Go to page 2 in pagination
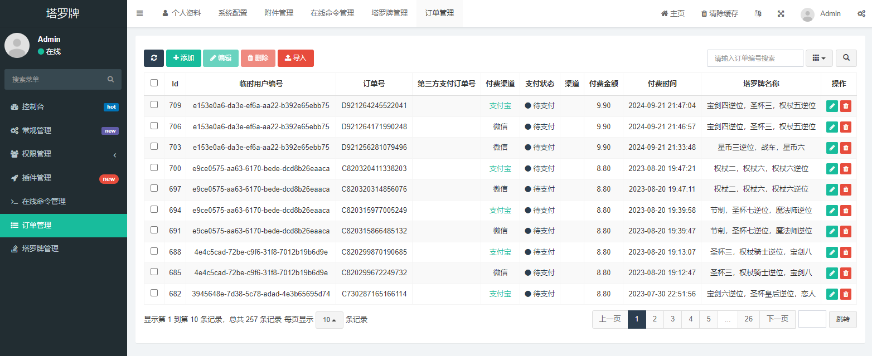The height and width of the screenshot is (356, 872). [x=655, y=319]
